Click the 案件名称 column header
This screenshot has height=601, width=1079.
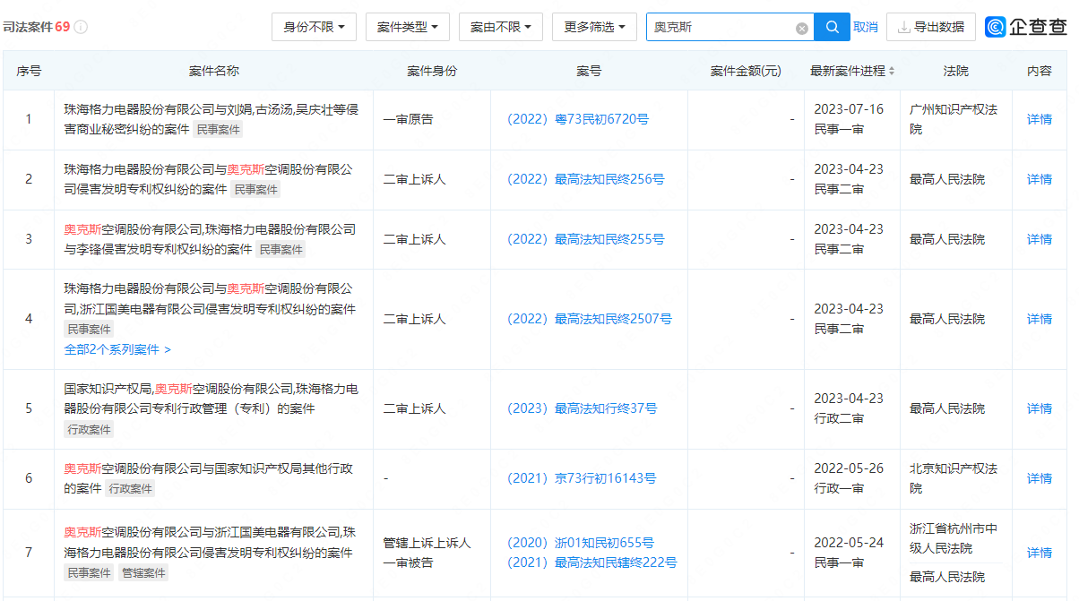214,71
